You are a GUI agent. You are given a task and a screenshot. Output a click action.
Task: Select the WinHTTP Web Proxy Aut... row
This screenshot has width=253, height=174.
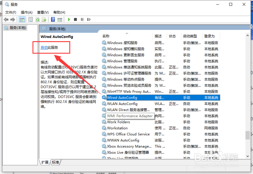161,91
